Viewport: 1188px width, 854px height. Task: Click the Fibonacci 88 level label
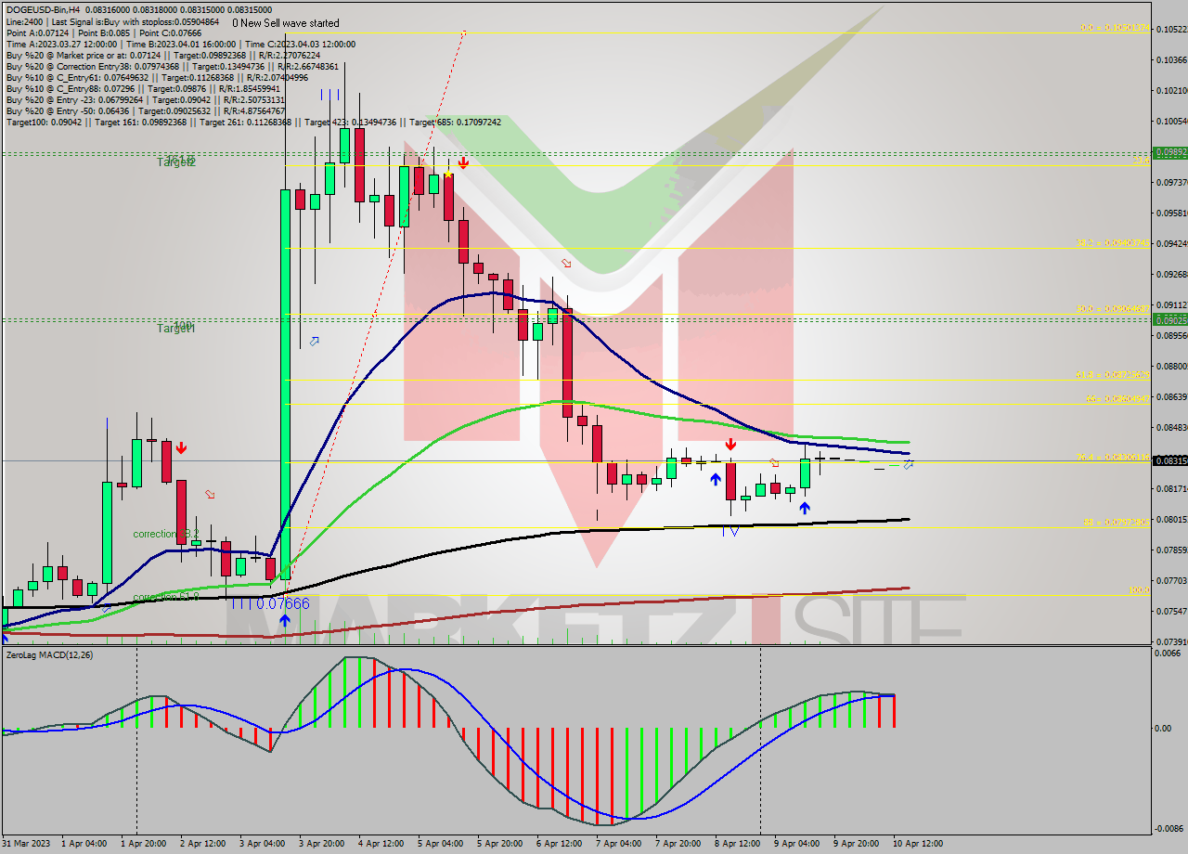(x=1117, y=522)
